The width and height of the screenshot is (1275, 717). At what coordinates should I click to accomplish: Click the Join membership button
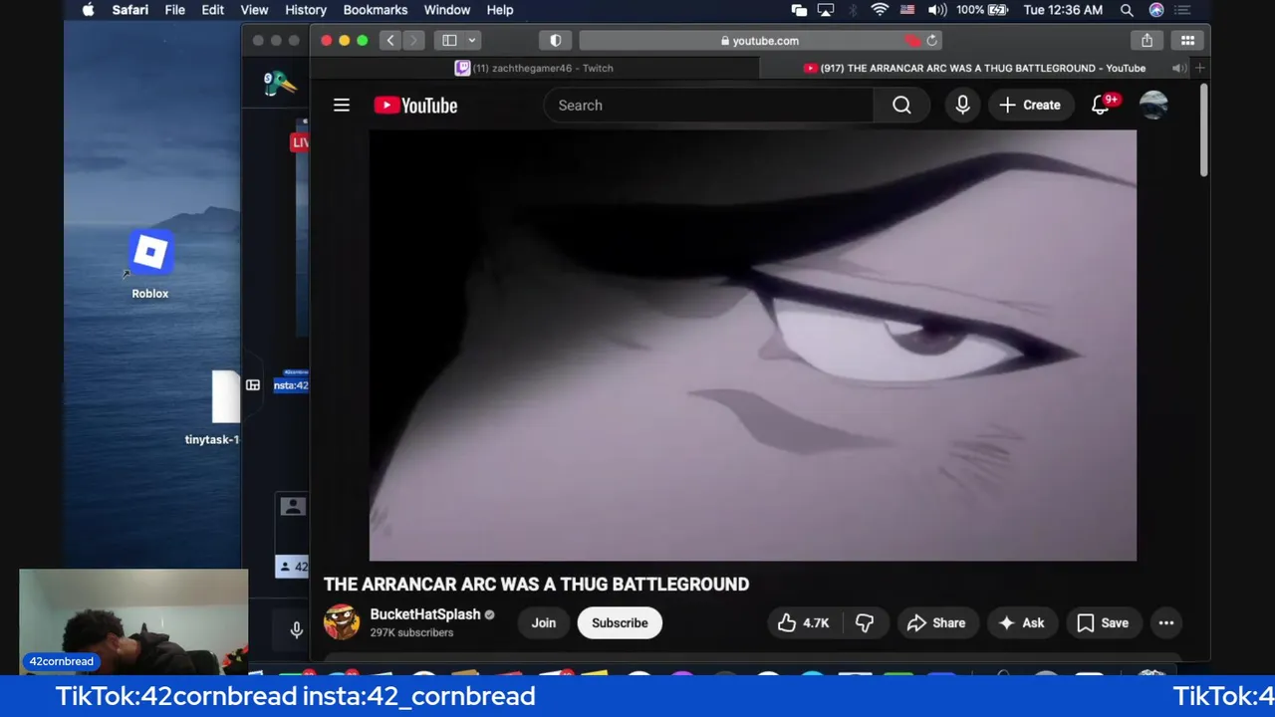pyautogui.click(x=543, y=622)
